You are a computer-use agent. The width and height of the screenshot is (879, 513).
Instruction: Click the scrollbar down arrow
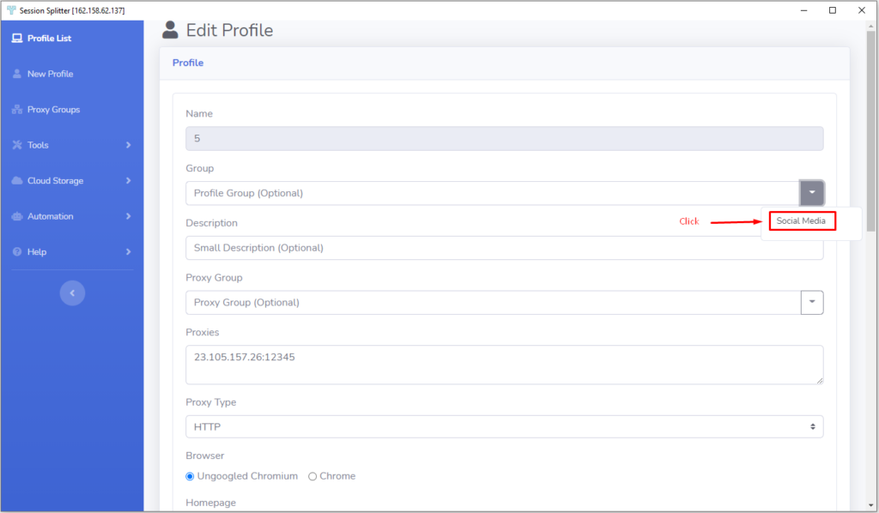(x=870, y=506)
